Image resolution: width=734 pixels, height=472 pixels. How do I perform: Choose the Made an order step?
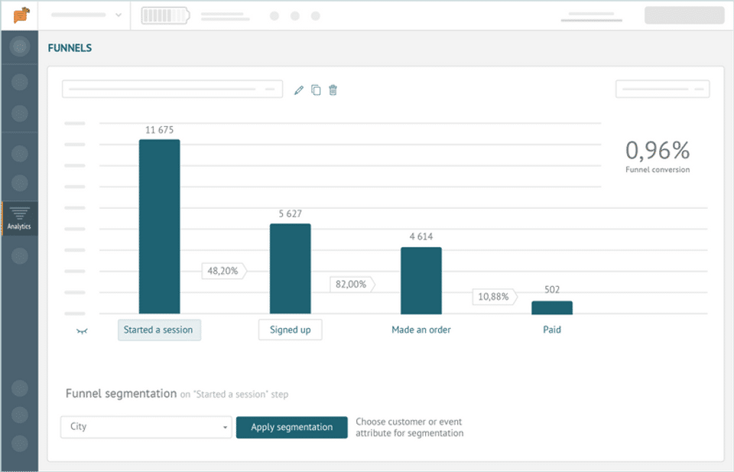(x=421, y=330)
